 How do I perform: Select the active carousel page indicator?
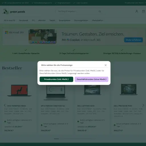[56, 139]
